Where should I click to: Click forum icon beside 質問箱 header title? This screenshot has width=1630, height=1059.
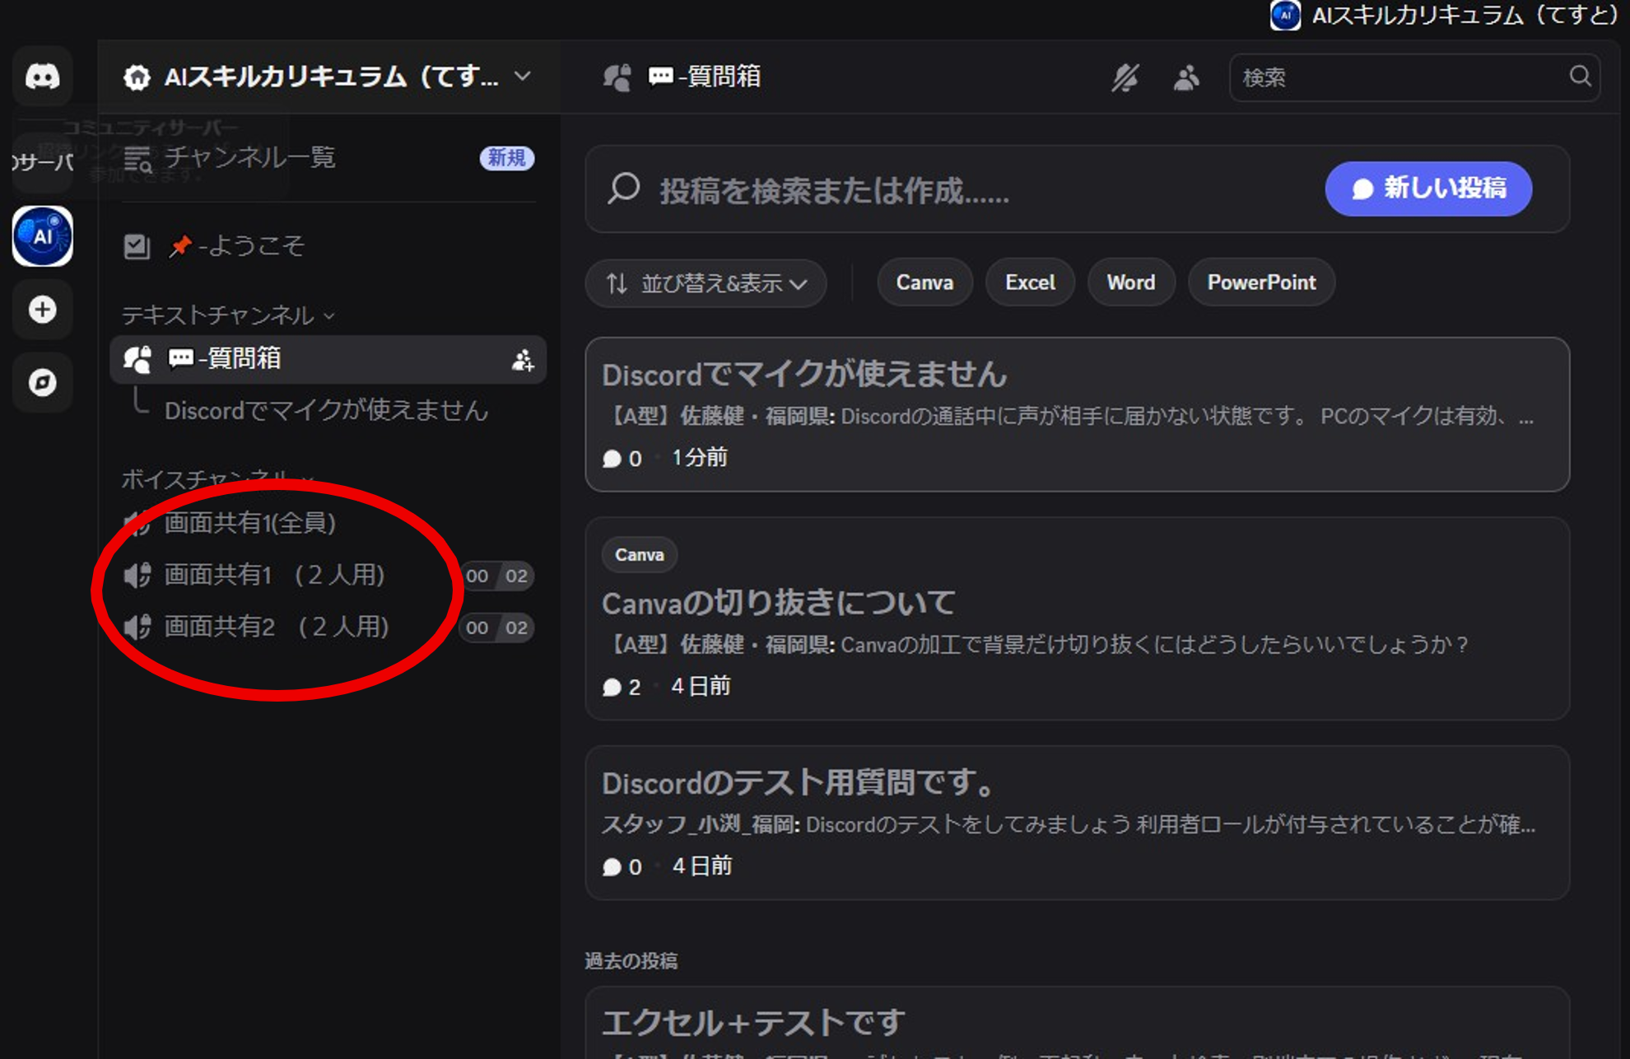click(x=617, y=77)
